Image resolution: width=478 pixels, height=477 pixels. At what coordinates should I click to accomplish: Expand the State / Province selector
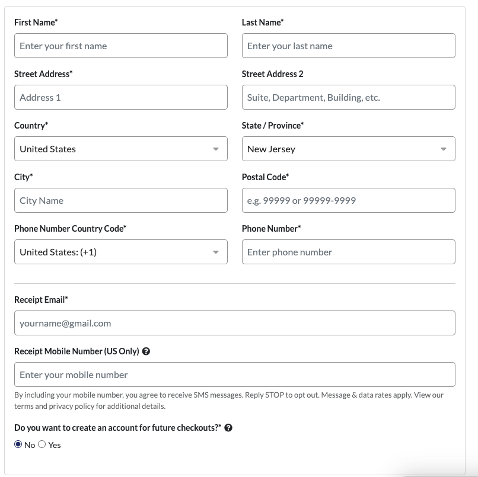pos(349,149)
